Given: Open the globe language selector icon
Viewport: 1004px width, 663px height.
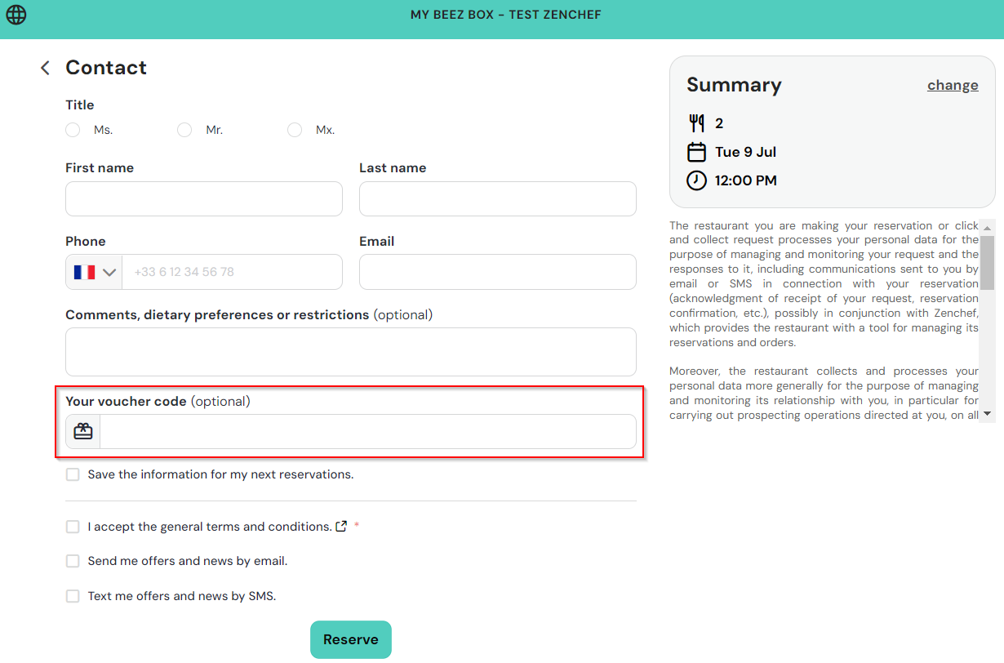Looking at the screenshot, I should pos(16,15).
